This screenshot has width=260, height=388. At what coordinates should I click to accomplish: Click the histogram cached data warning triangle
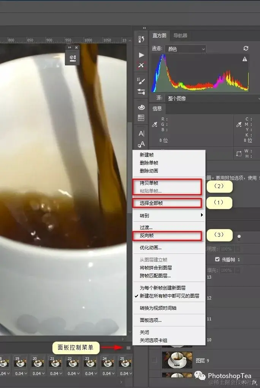(x=245, y=59)
